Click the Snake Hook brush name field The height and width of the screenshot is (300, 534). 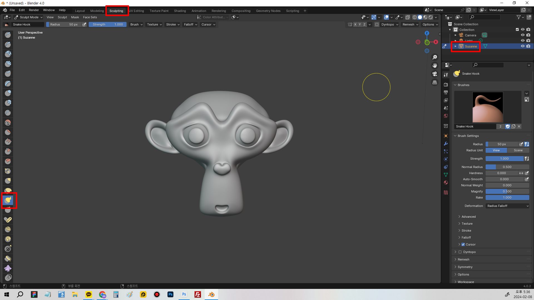(475, 126)
